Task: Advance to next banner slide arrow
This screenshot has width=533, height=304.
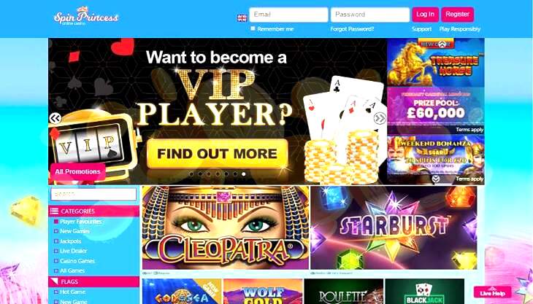Action: point(380,118)
